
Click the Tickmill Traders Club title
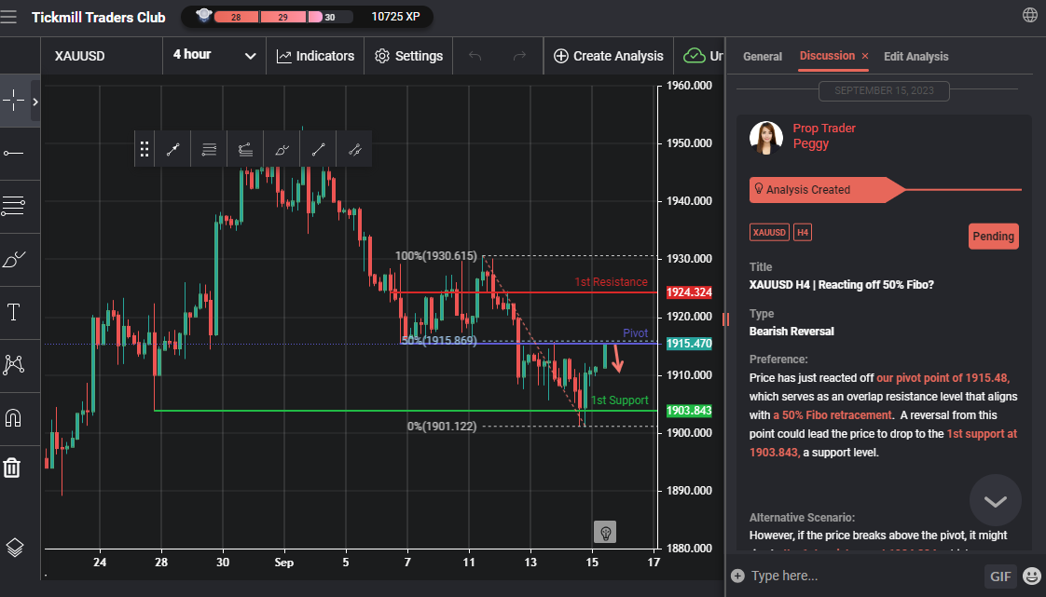(x=99, y=18)
